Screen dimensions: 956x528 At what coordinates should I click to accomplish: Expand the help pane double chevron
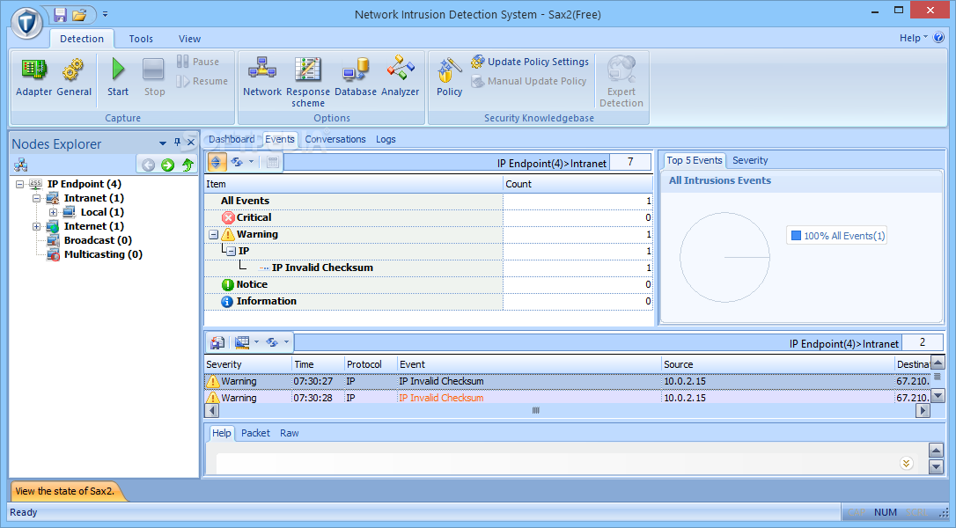pos(906,464)
